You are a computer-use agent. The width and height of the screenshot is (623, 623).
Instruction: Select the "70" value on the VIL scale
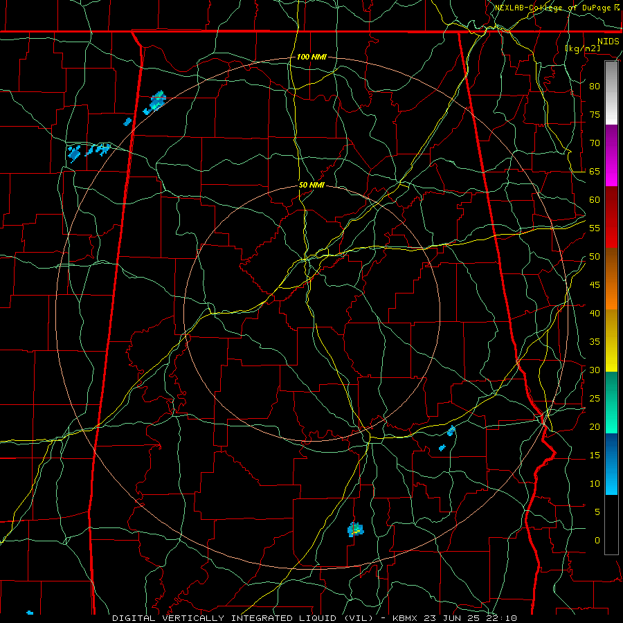click(x=595, y=143)
